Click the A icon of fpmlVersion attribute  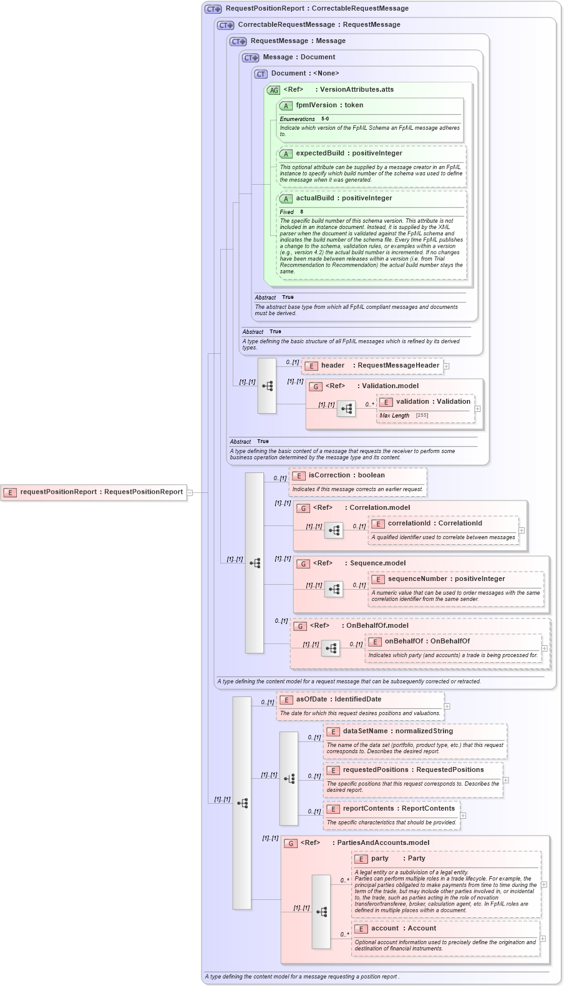(x=286, y=106)
